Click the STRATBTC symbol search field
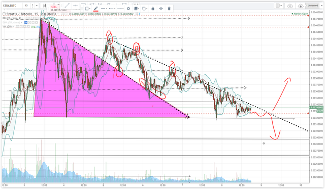 (12, 6)
